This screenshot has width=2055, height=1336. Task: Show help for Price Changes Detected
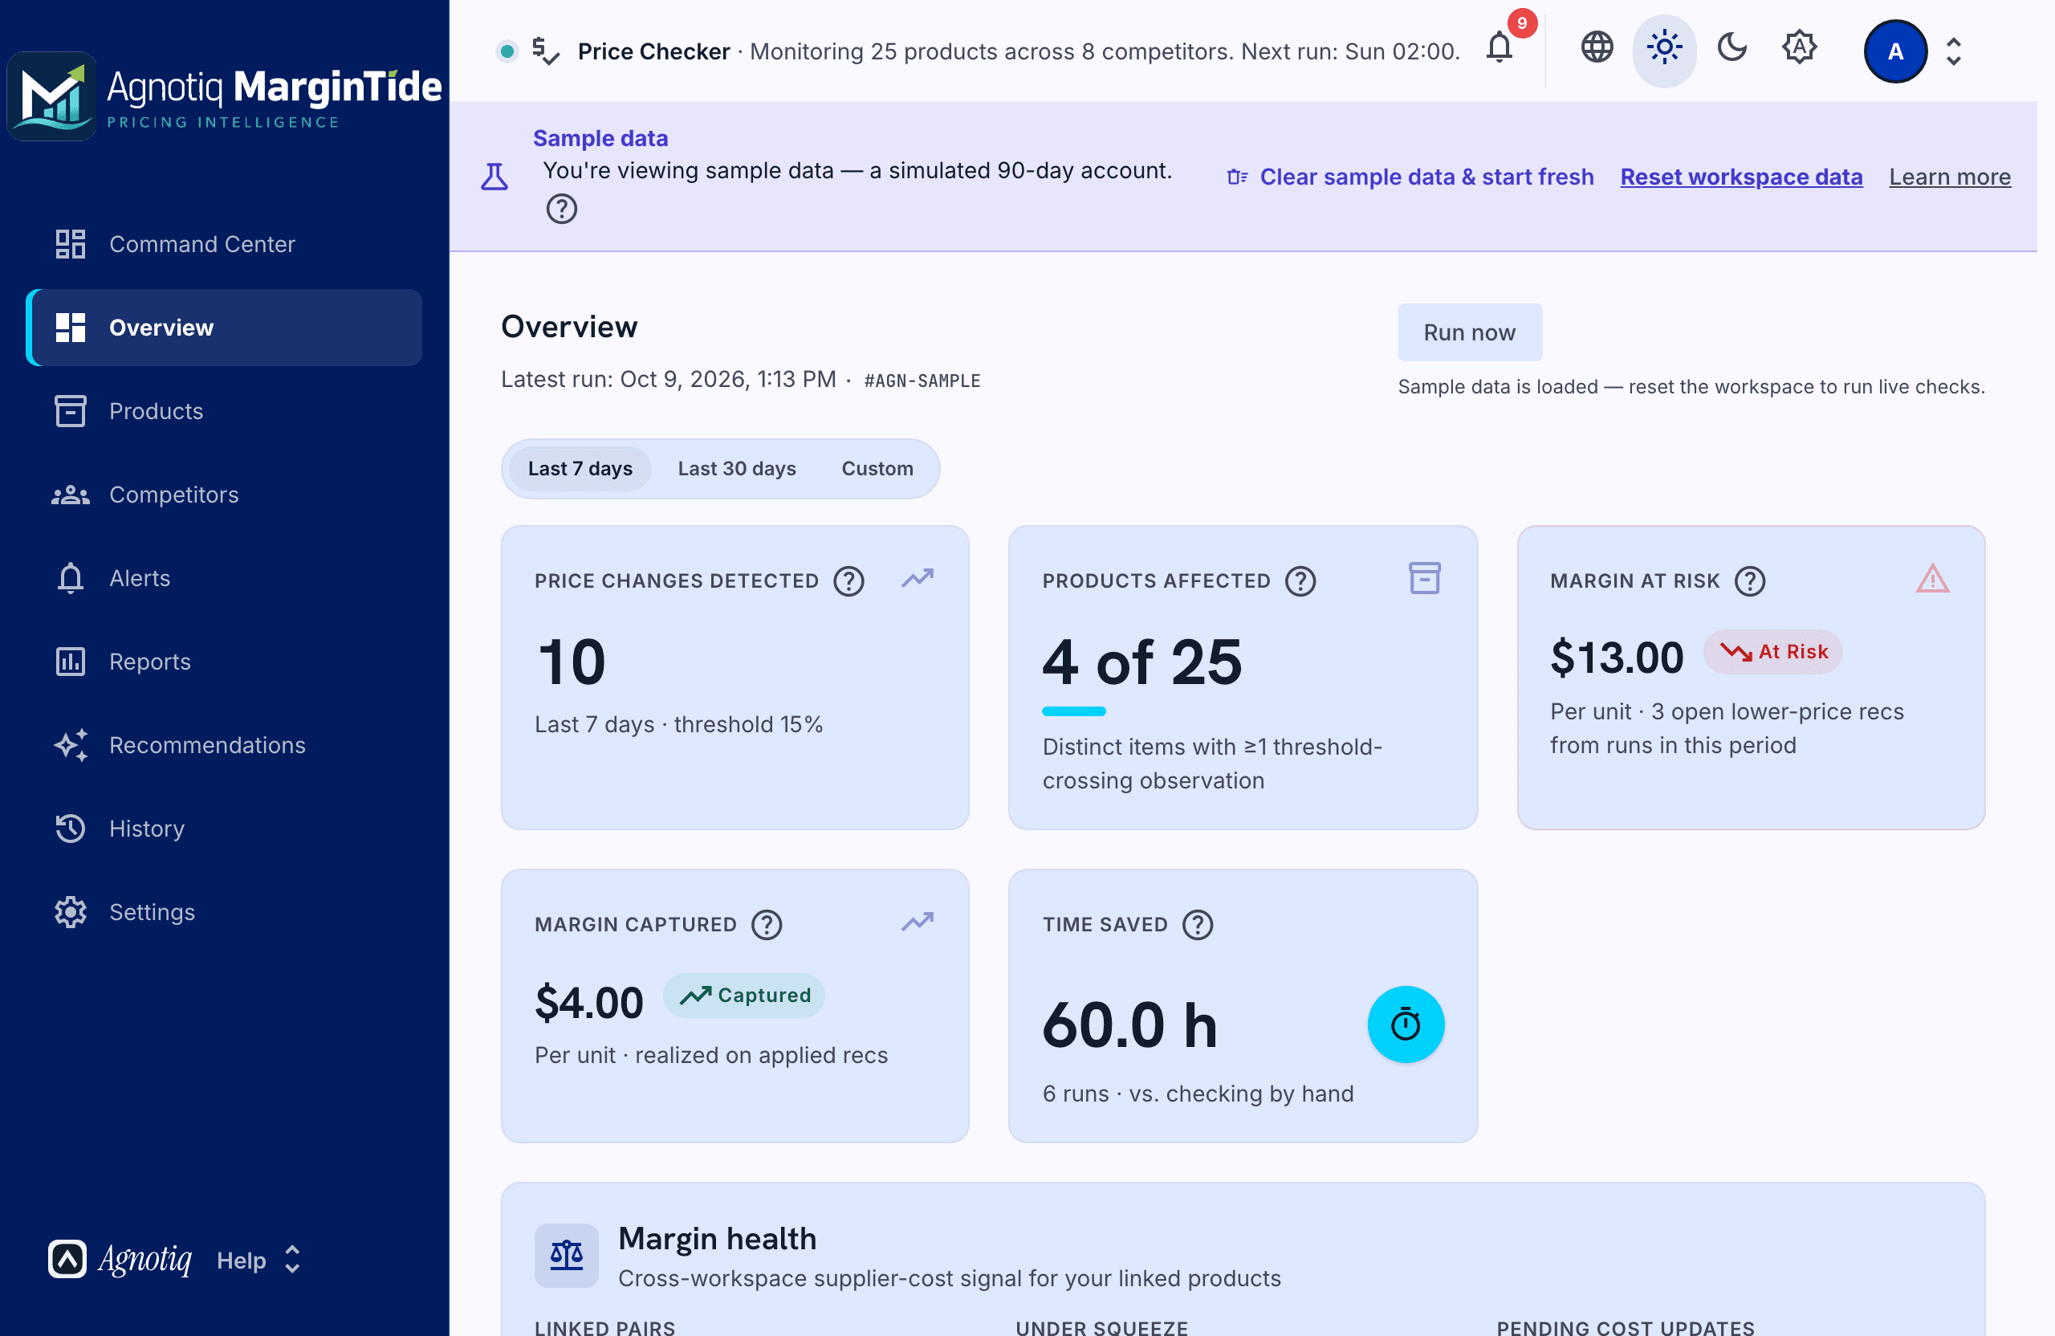[x=848, y=581]
